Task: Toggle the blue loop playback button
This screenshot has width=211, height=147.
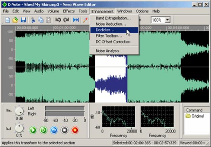Action: [x=54, y=130]
